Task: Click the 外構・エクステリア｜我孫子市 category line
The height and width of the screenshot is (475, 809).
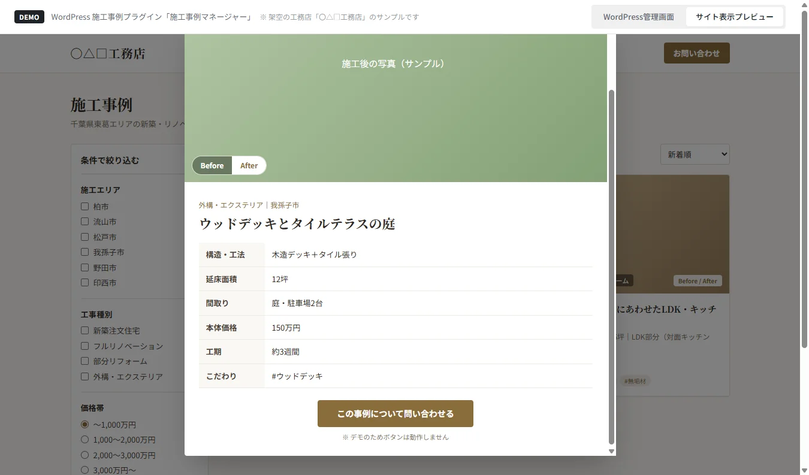Action: pos(249,205)
